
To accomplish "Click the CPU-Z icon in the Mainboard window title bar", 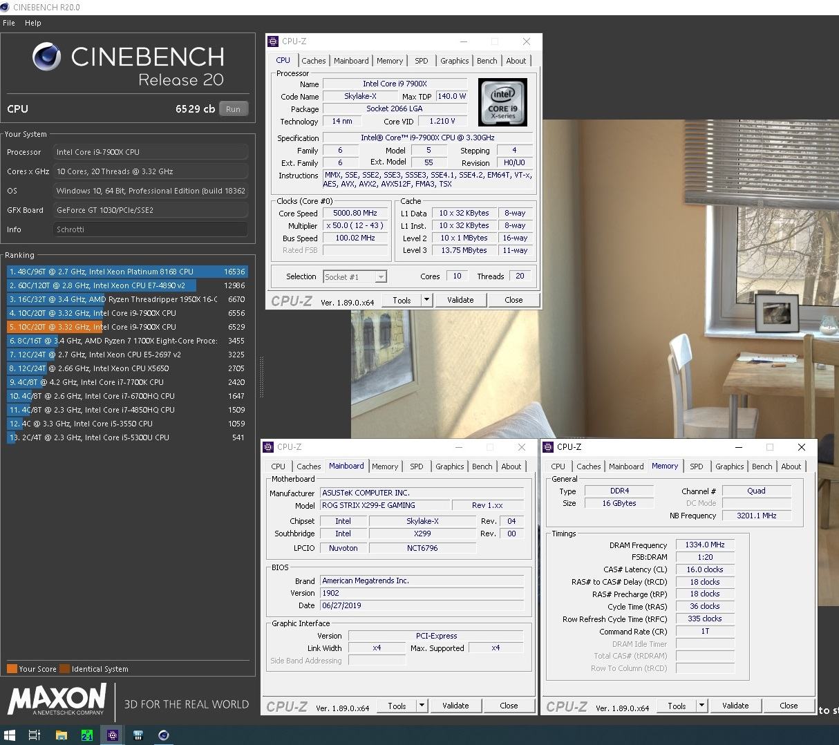I will click(x=269, y=447).
